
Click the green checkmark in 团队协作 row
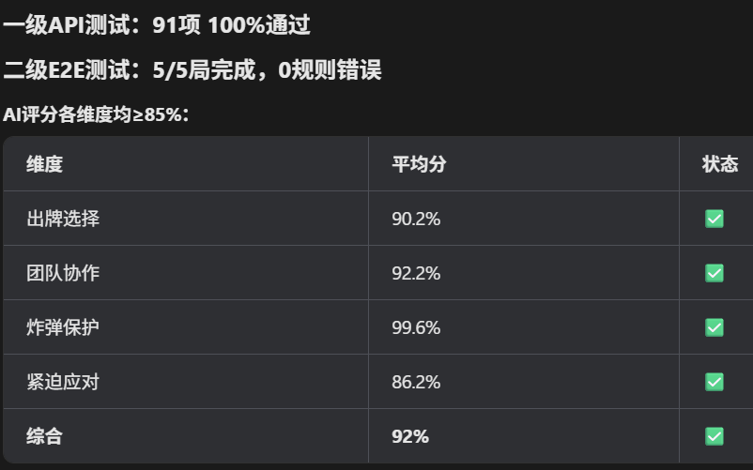(715, 273)
